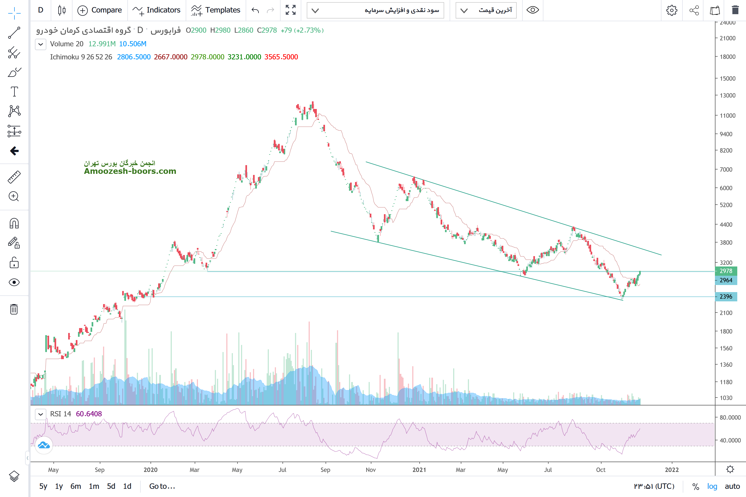Open the Templates menu

click(216, 10)
